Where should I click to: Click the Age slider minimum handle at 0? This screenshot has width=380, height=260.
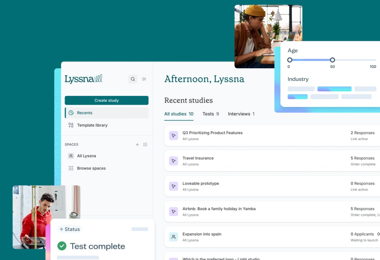[x=289, y=60]
